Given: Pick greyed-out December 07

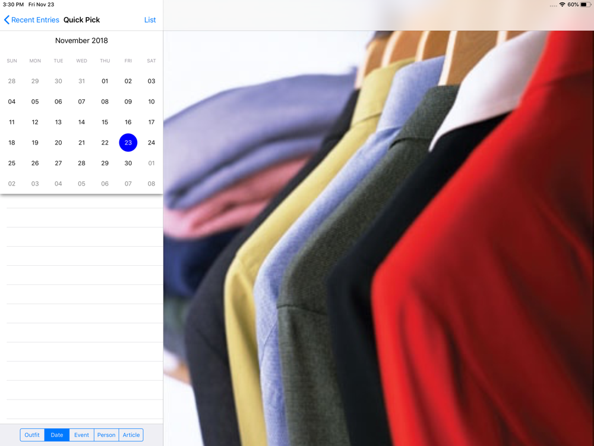Looking at the screenshot, I should pyautogui.click(x=128, y=184).
